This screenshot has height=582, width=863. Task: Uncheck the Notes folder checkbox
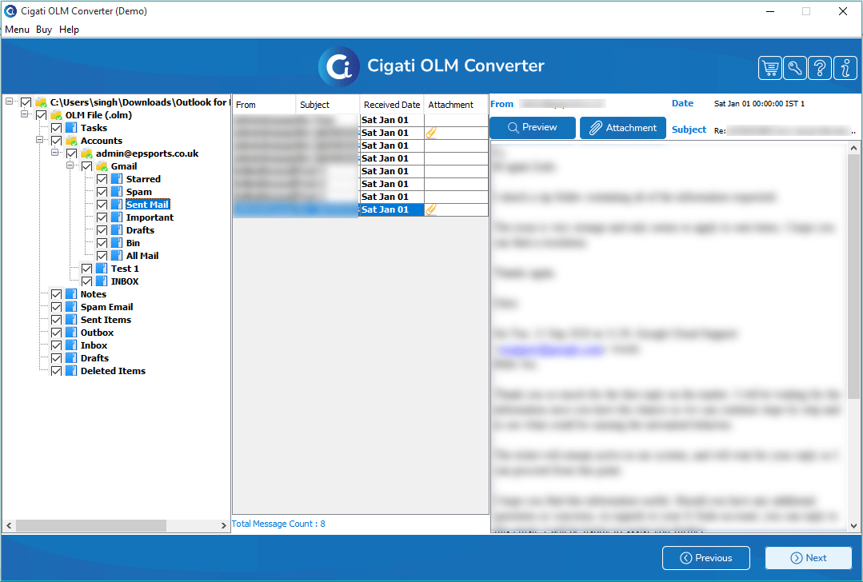(x=56, y=294)
